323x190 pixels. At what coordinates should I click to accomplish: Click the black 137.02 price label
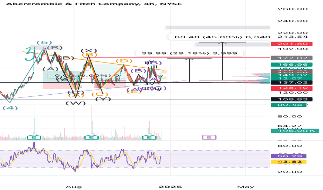(x=292, y=82)
